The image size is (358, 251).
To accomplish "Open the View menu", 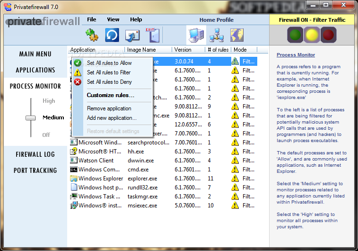I will (113, 20).
